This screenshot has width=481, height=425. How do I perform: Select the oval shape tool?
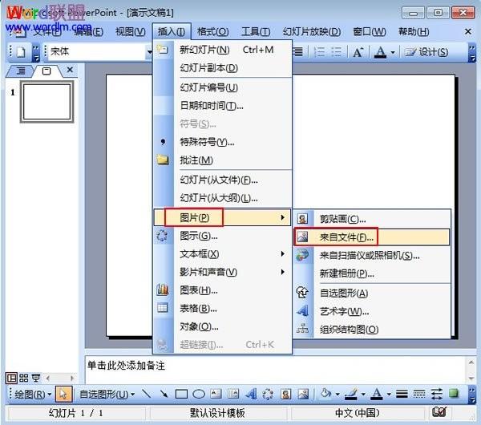(x=199, y=394)
